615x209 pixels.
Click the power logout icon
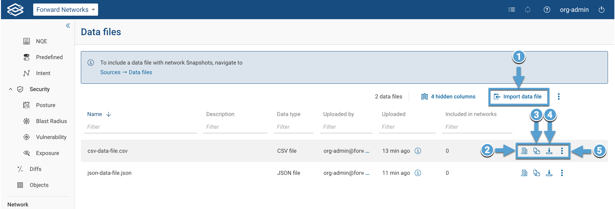coord(602,10)
